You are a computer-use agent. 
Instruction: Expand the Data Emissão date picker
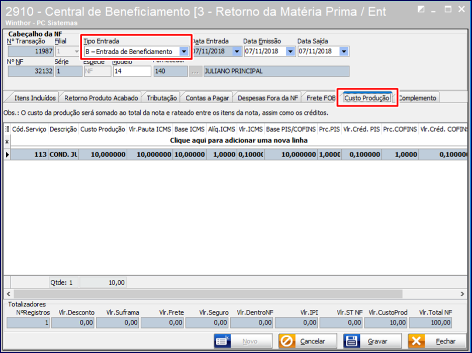290,51
